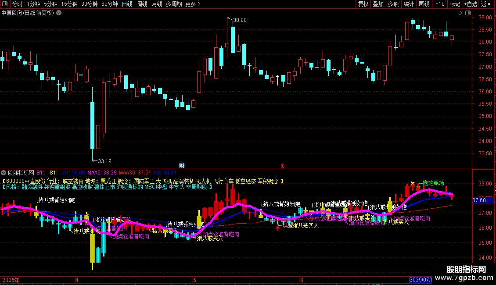The image size is (496, 285).
Task: Open the dropdown circle beside 中直股份 title
Action: click(59, 13)
